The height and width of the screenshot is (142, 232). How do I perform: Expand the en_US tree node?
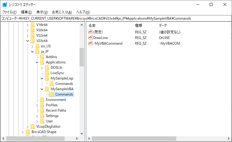(32, 46)
